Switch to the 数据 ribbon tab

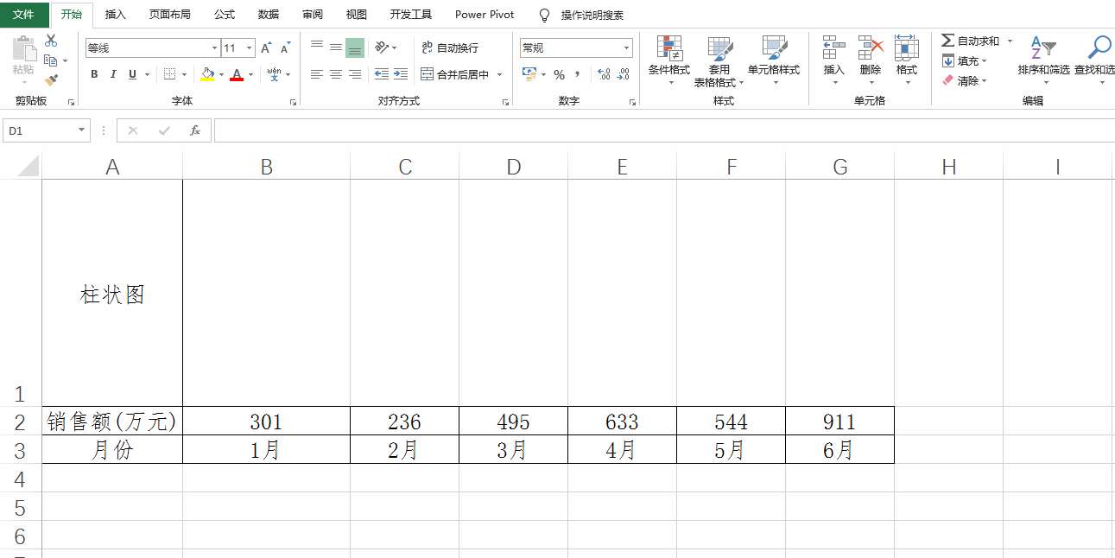pos(268,14)
